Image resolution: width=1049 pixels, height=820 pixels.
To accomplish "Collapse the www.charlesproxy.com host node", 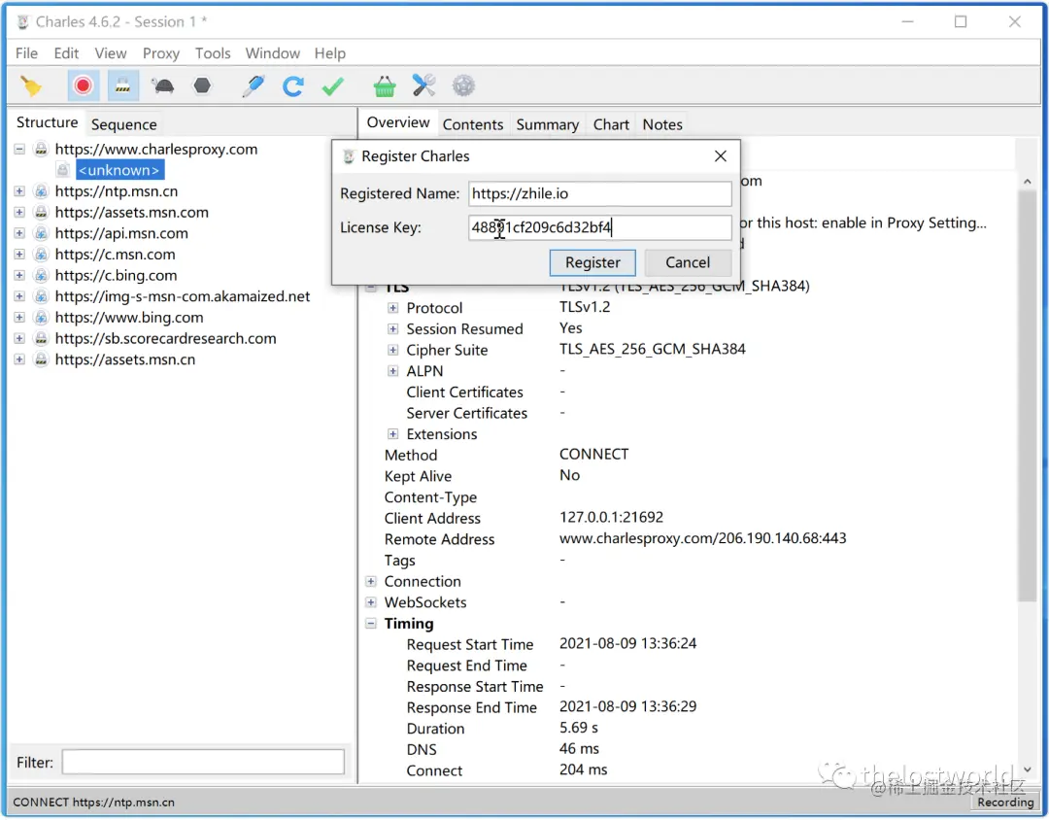I will 19,150.
